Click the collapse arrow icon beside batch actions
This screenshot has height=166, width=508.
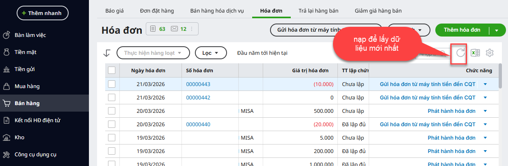(x=107, y=53)
